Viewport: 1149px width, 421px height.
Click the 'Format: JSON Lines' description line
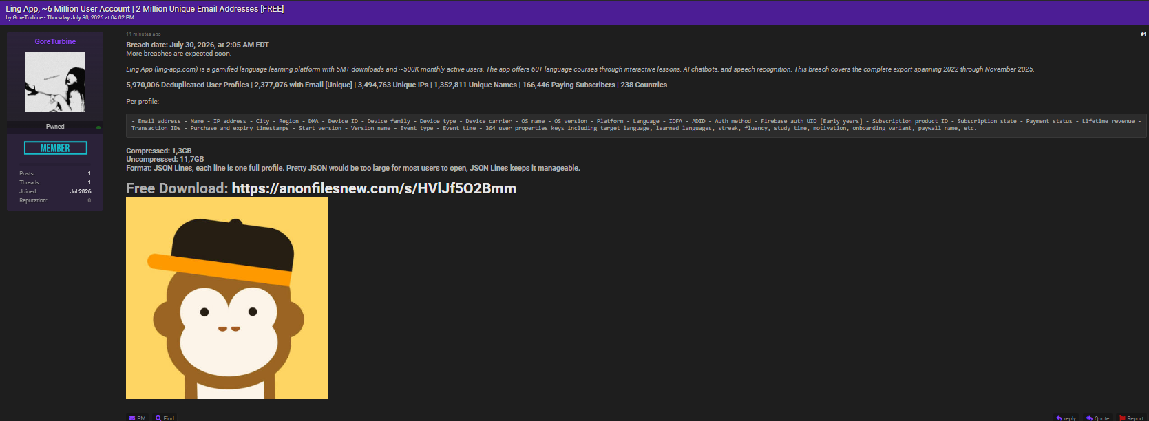click(353, 168)
